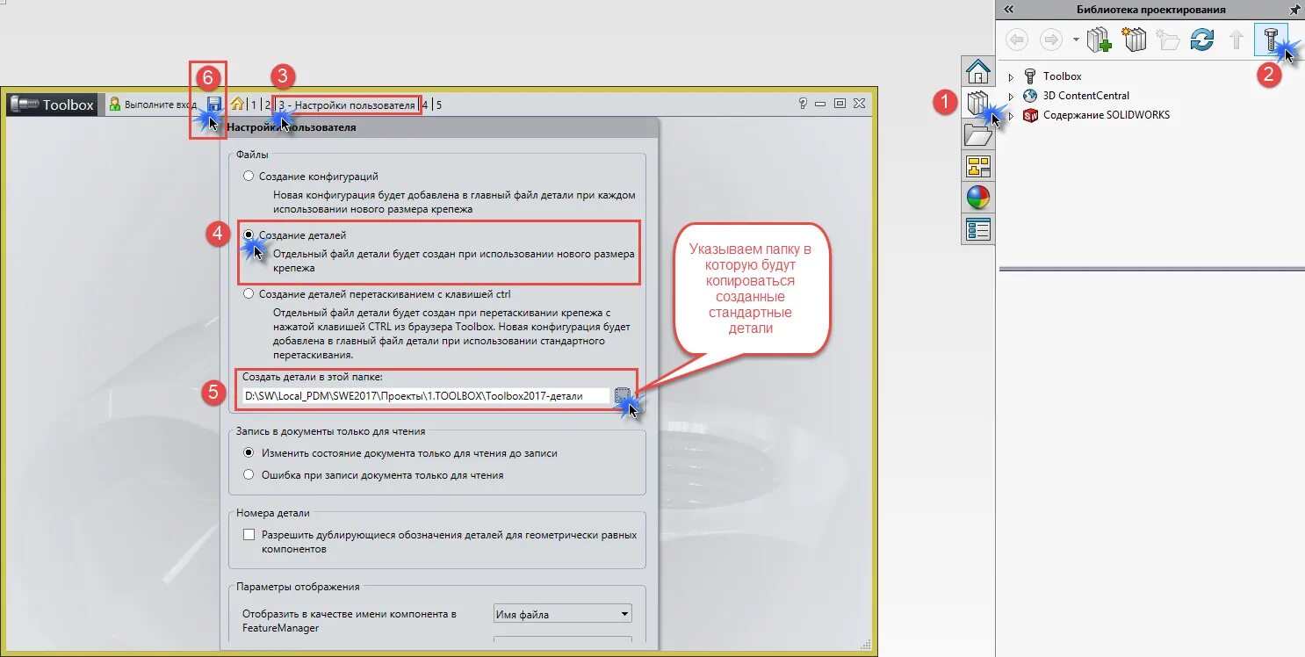1305x657 pixels.
Task: Open the View Palette tab
Action: [978, 166]
